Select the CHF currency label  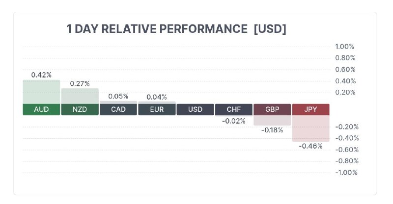point(233,109)
